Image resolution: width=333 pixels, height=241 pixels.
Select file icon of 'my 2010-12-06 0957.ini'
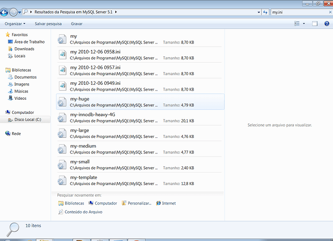coord(62,70)
